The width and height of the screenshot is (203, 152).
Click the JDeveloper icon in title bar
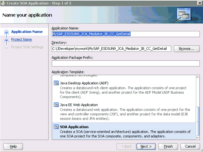tap(3, 3)
